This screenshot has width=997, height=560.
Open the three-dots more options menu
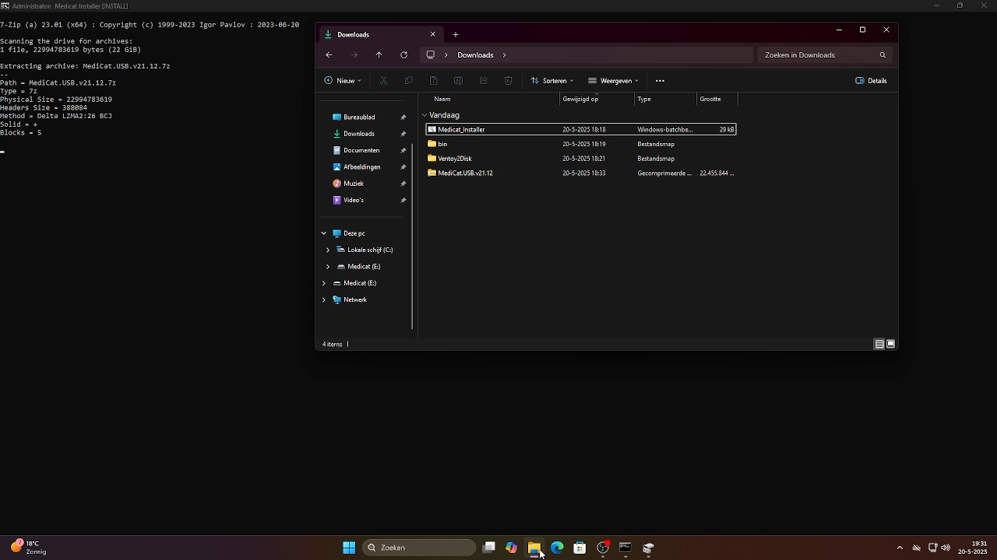660,81
